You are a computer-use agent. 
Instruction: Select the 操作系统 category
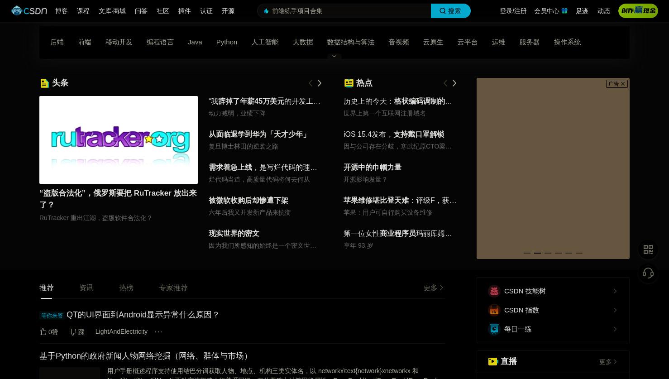[567, 42]
